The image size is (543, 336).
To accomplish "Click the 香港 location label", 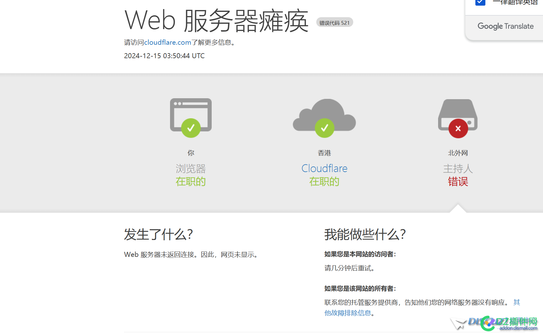I will point(324,153).
